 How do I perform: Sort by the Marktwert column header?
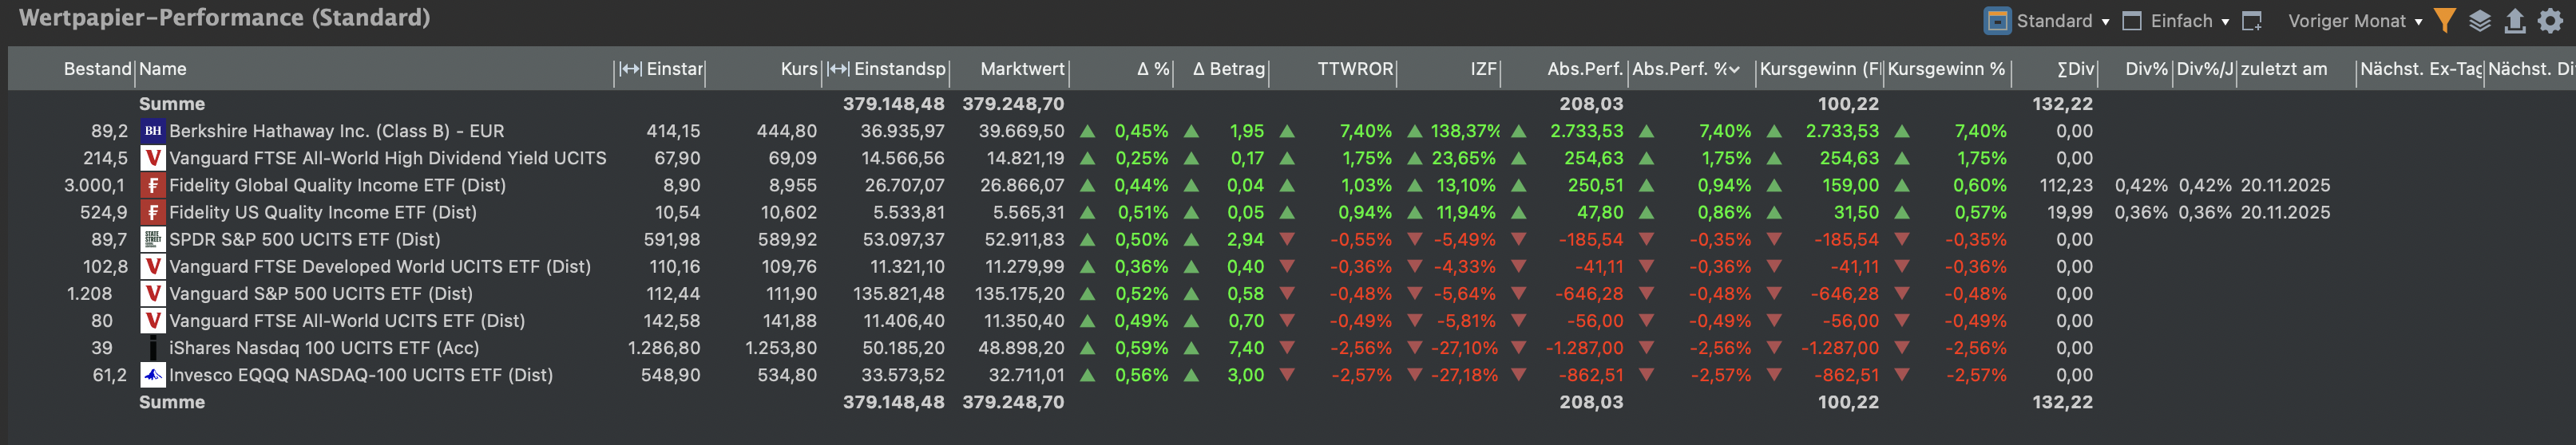(1021, 69)
